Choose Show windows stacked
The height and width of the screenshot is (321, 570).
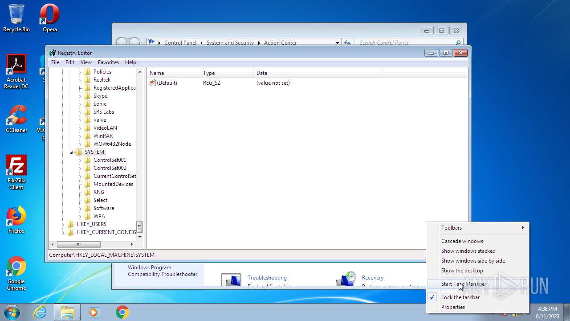(x=478, y=251)
